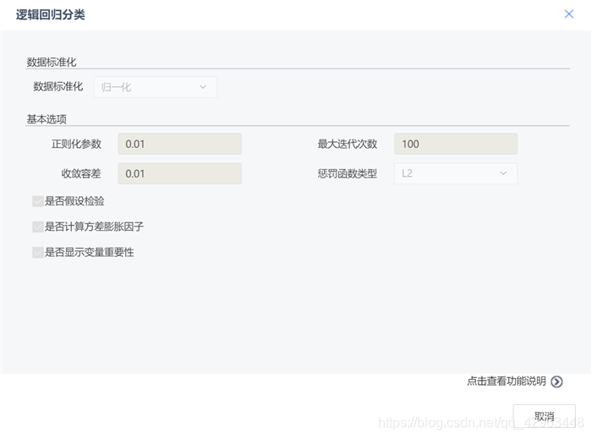This screenshot has width=592, height=438.
Task: Click the 正则化参数 input field
Action: click(x=179, y=144)
